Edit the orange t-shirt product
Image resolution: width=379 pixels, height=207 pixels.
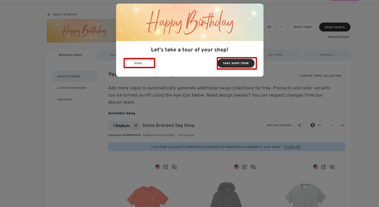(166, 167)
